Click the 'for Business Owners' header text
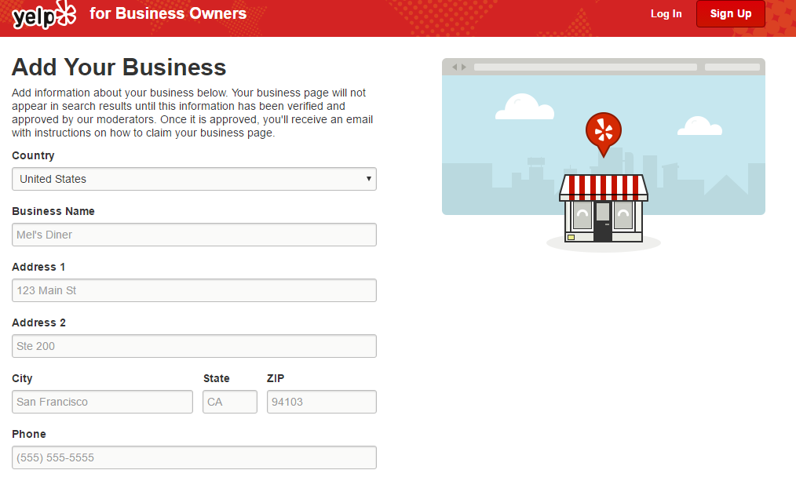This screenshot has width=796, height=481. coord(168,13)
